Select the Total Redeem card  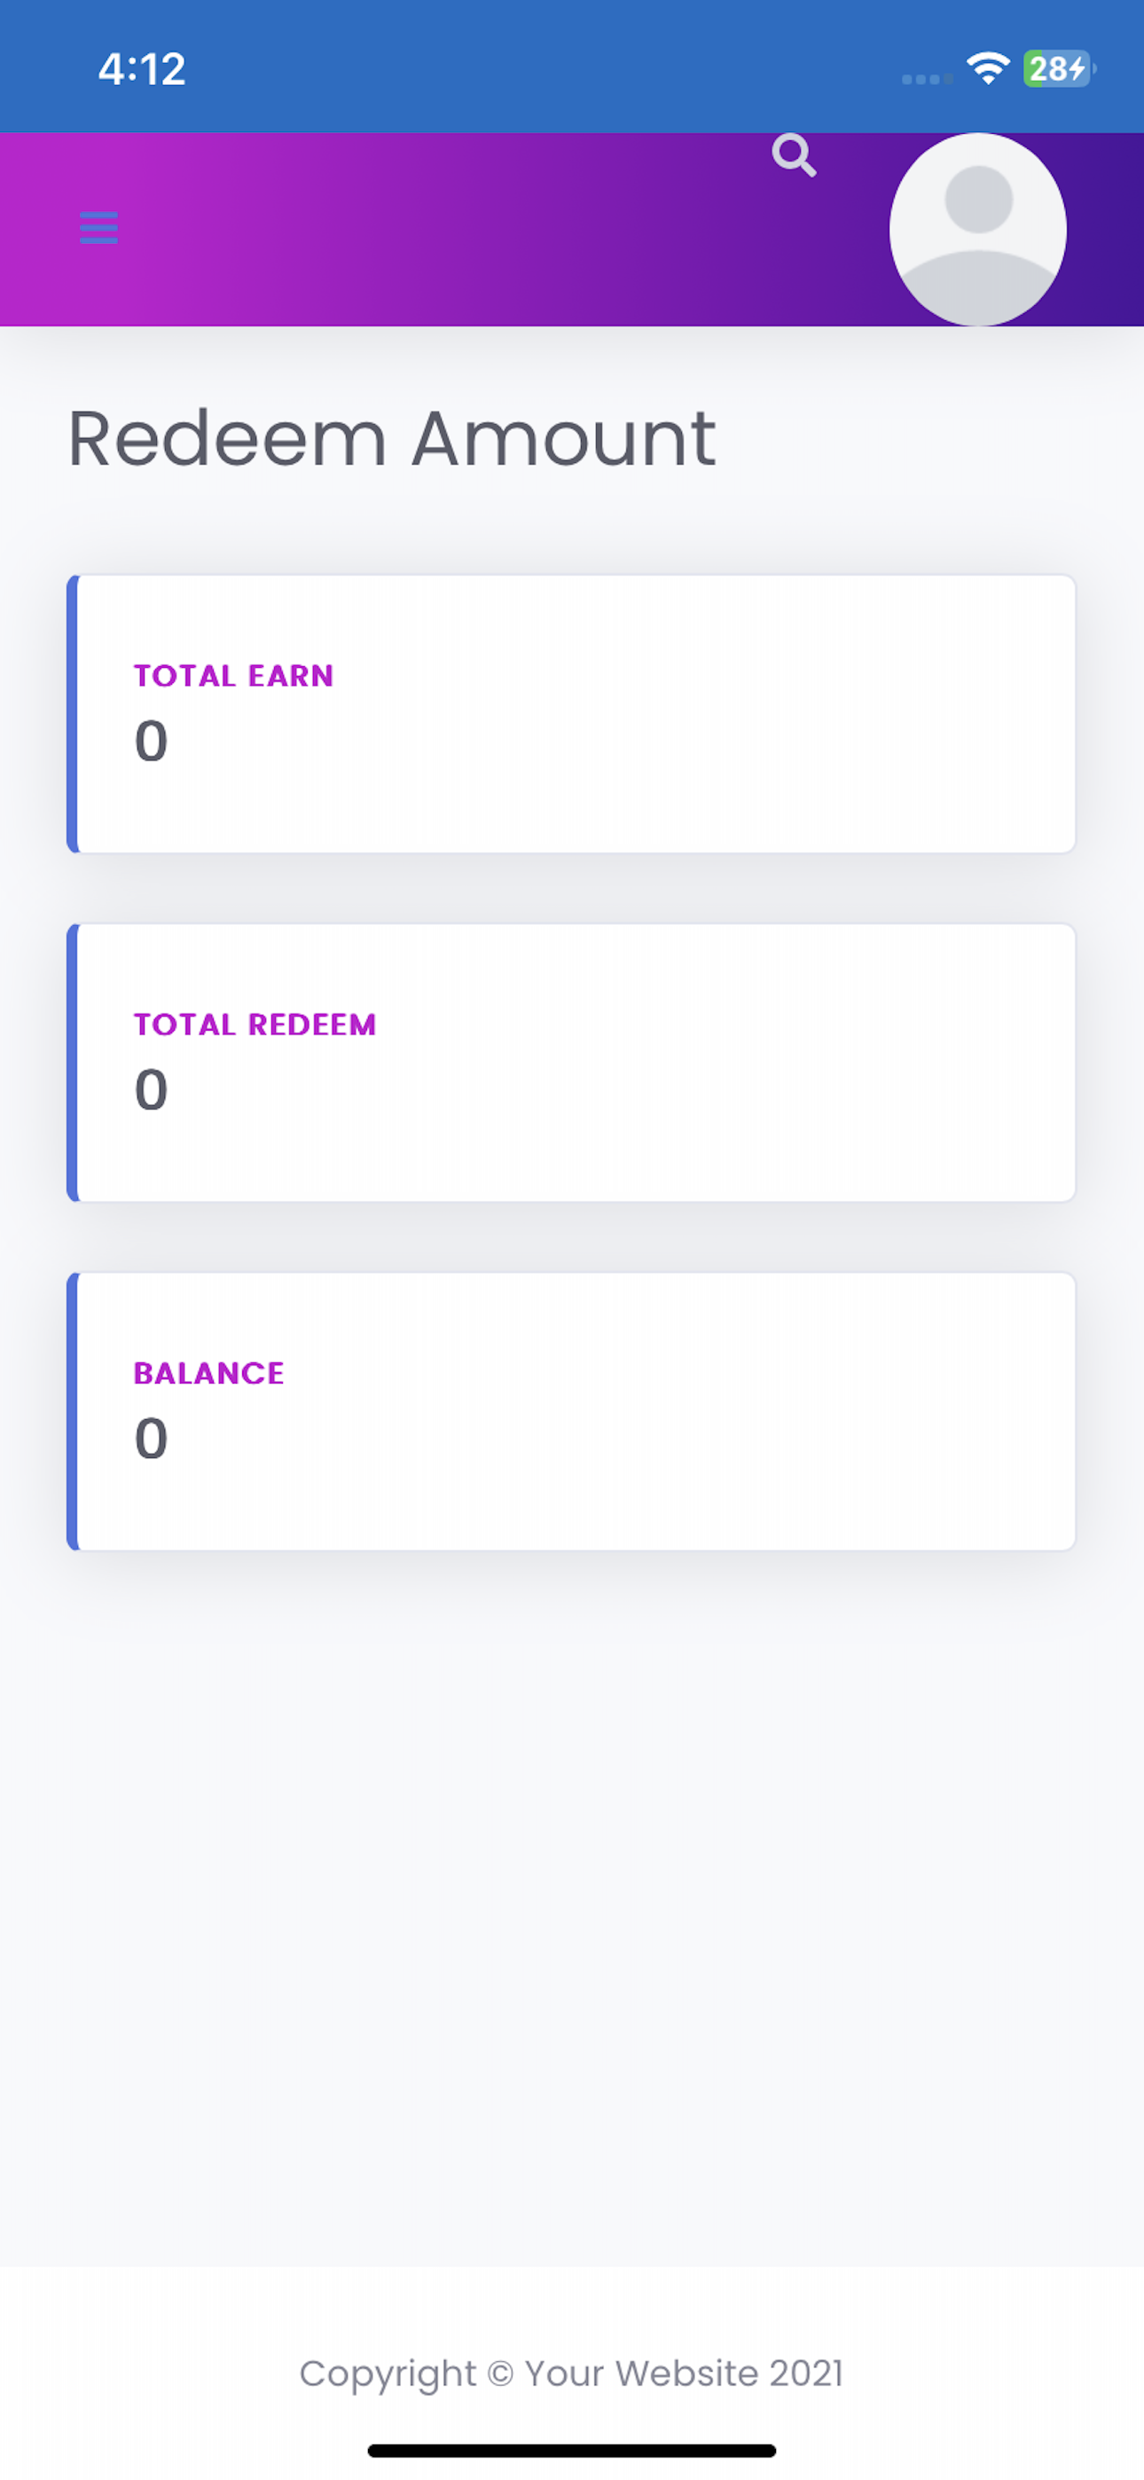[x=571, y=1062]
